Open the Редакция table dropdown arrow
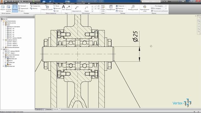 point(124,8)
